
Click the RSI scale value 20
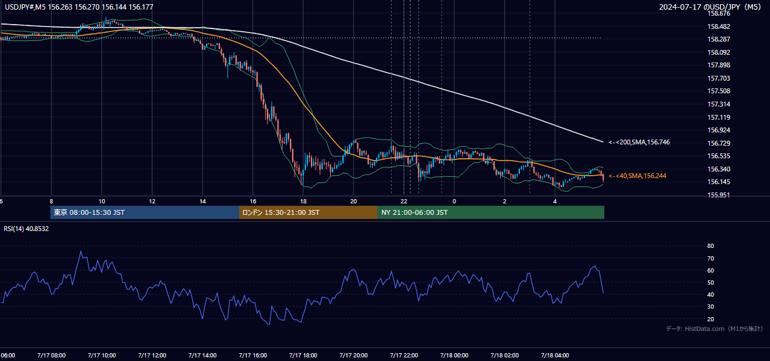(710, 319)
